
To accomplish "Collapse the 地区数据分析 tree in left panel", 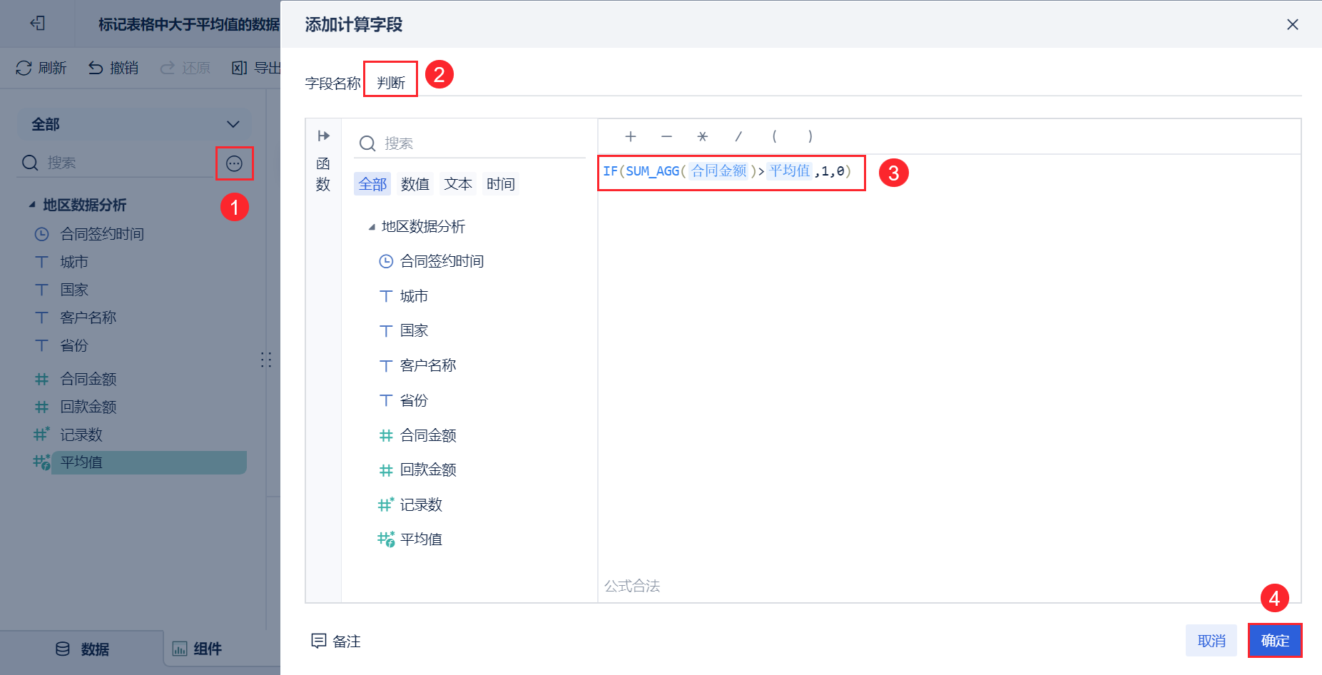I will click(32, 205).
